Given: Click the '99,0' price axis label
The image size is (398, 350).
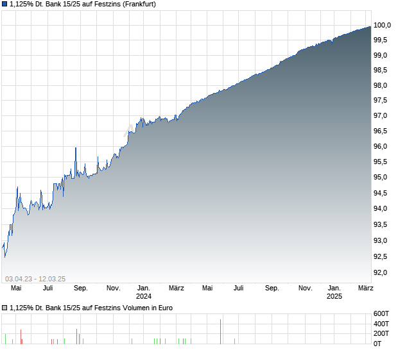Looking at the screenshot, I should coord(380,55).
